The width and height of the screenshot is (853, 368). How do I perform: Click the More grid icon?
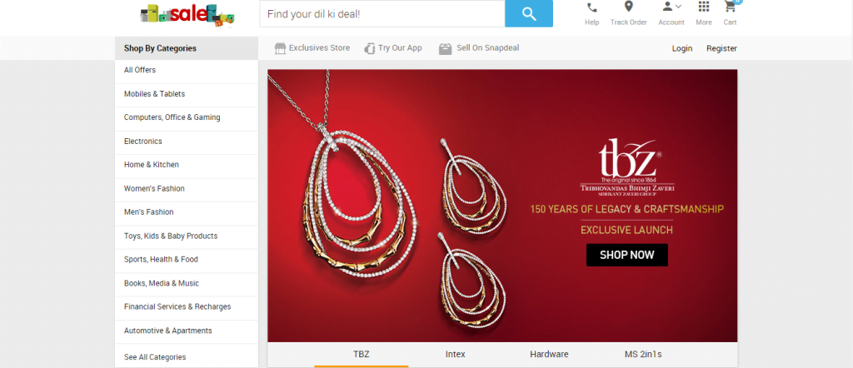pos(704,7)
